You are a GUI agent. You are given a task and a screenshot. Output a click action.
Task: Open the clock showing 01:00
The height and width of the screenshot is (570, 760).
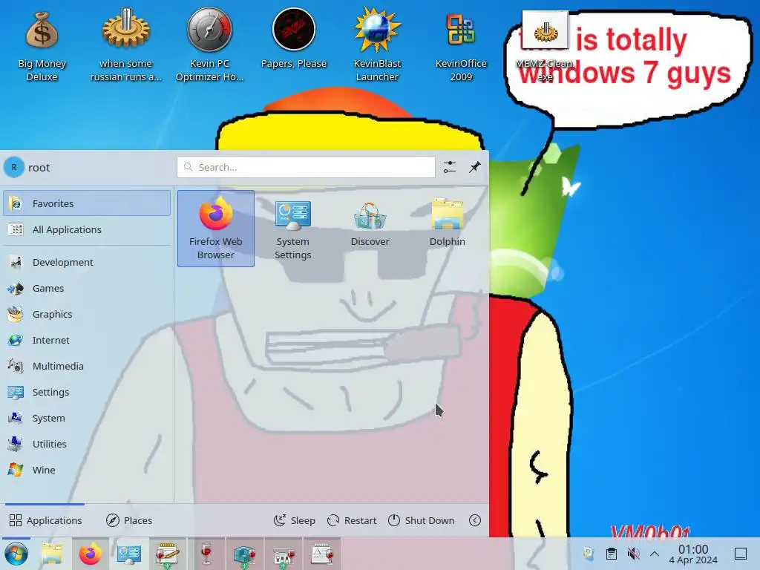(x=693, y=554)
